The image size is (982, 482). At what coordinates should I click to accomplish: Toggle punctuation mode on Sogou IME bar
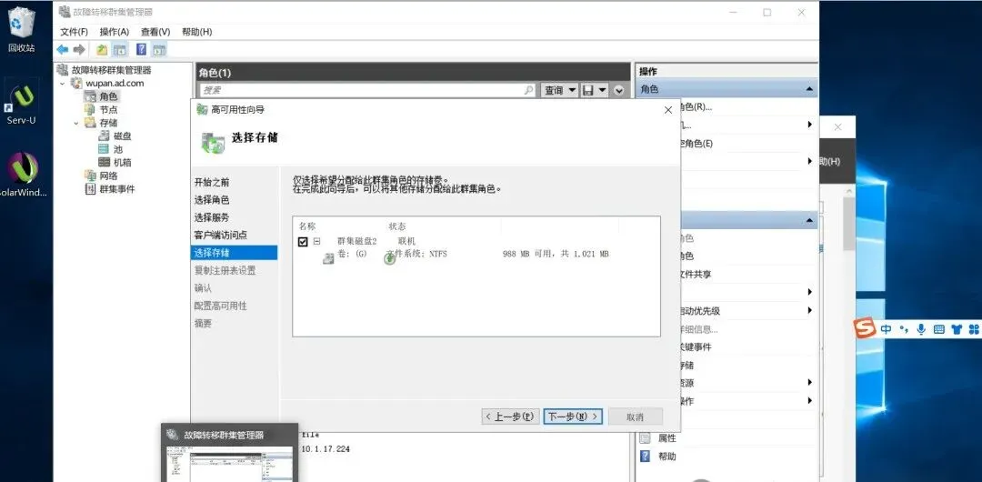click(x=903, y=329)
